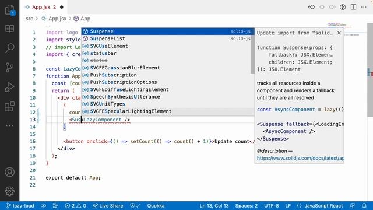Open the Run and Debug view
The width and height of the screenshot is (373, 210).
coord(9,87)
